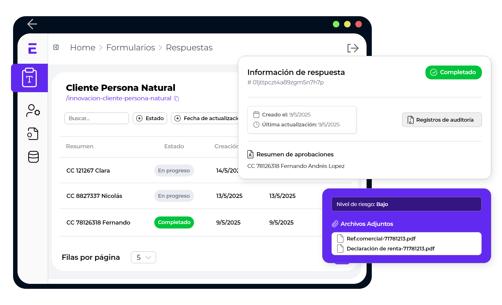Copy the innovacion-cliente-persona-natural link icon
Viewport: 502px width, 305px height.
tap(177, 98)
